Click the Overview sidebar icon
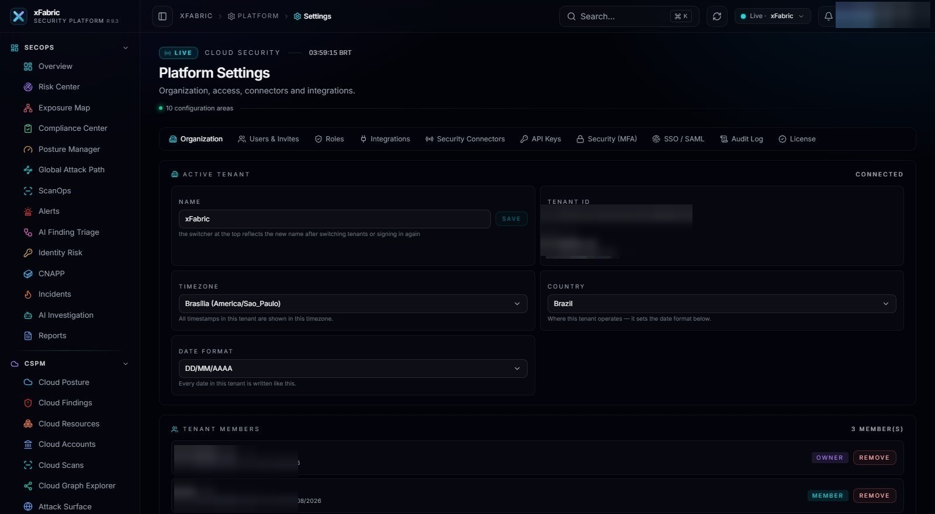935x514 pixels. tap(28, 67)
